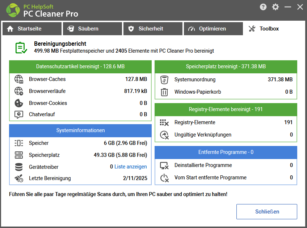This screenshot has height=228, width=307.
Task: Select the Browserverläufe label
Action: click(47, 91)
